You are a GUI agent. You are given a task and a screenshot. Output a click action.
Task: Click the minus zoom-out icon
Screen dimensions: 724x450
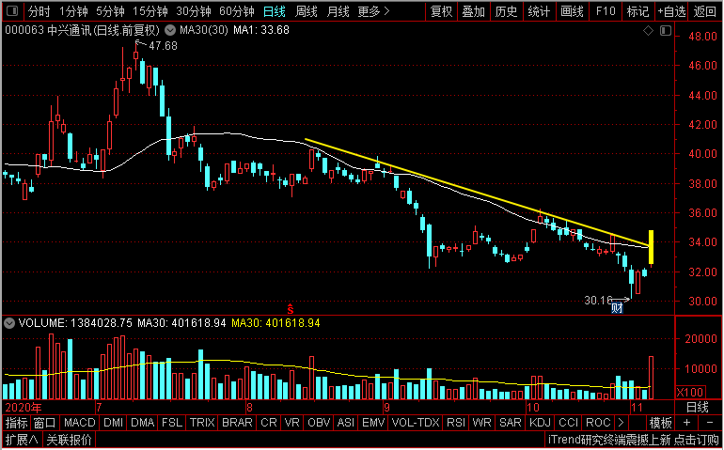click(x=710, y=423)
